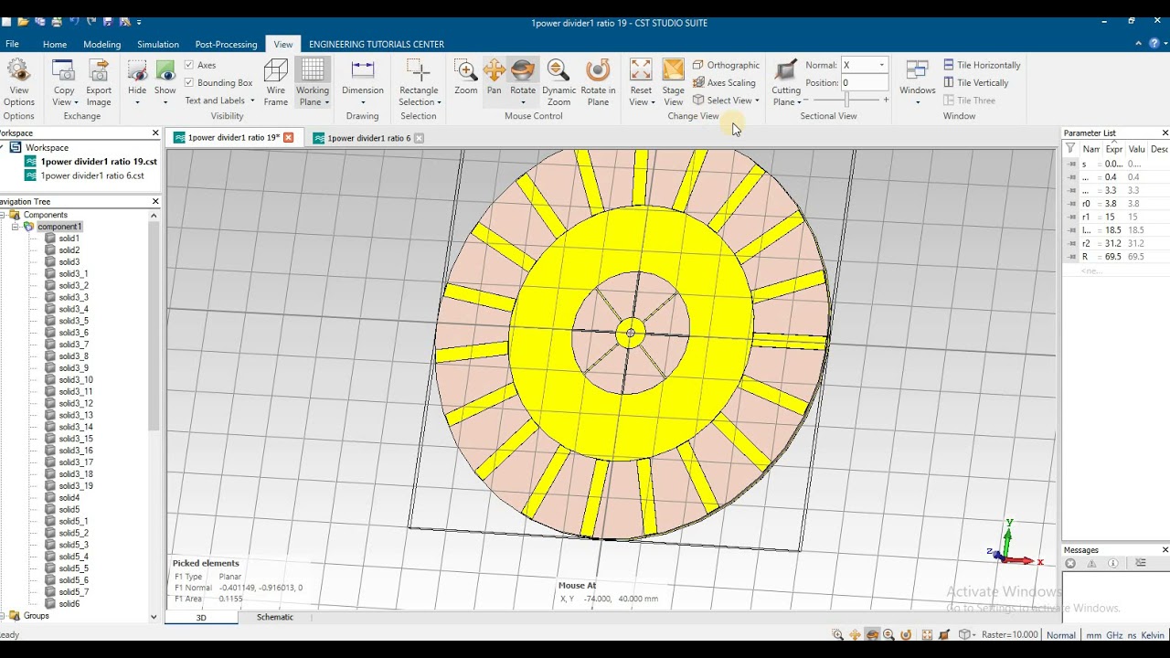The width and height of the screenshot is (1170, 658).
Task: Select Rotate in Plane tool
Action: pos(598,82)
